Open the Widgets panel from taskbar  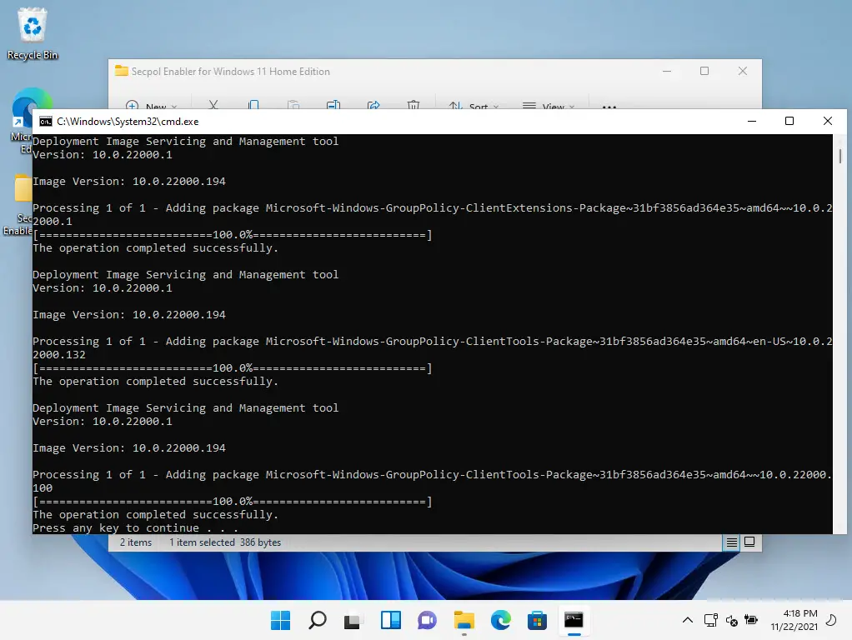point(391,621)
